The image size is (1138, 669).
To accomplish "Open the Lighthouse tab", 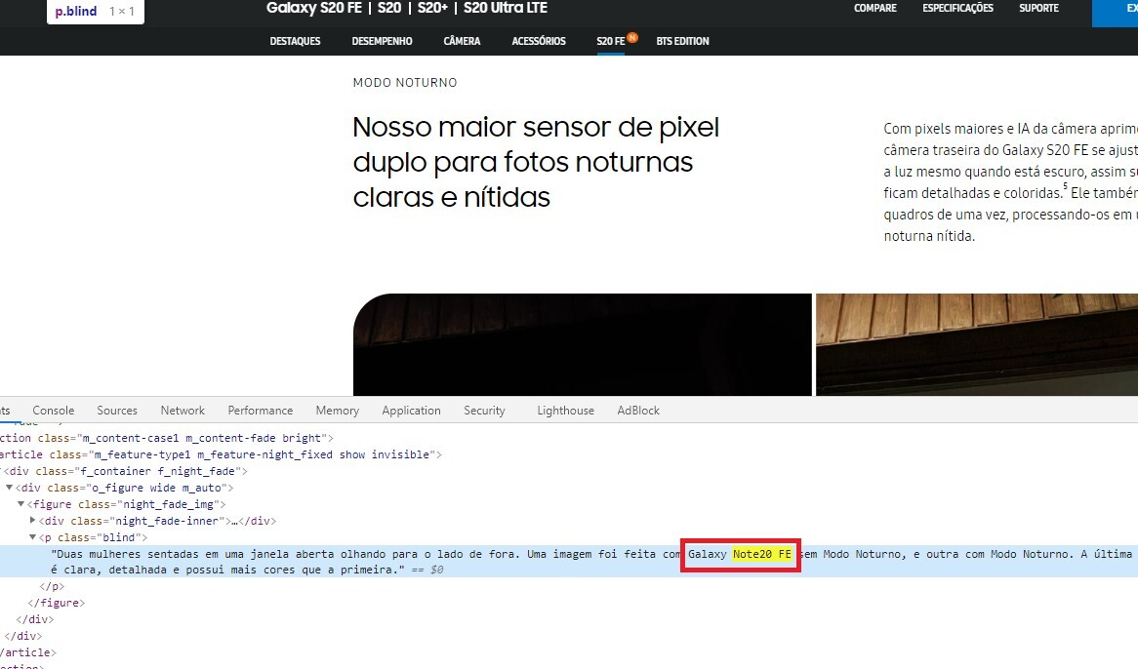I will pyautogui.click(x=565, y=411).
